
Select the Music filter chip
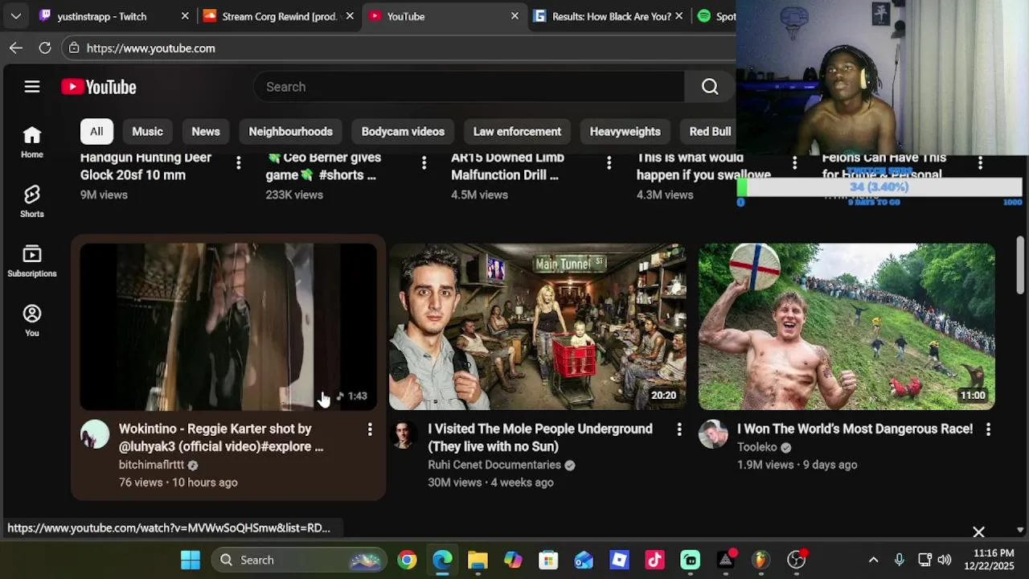pyautogui.click(x=147, y=131)
